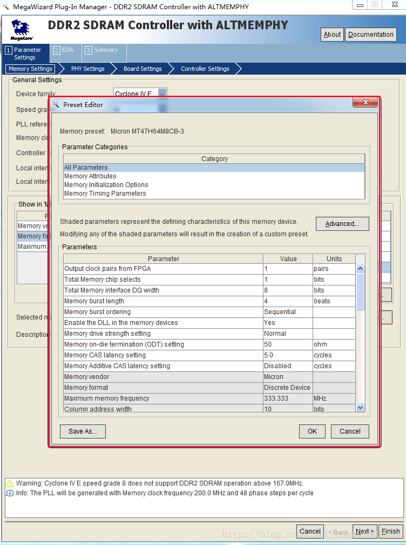Select the All Parameters category
The image size is (406, 545).
click(x=214, y=168)
